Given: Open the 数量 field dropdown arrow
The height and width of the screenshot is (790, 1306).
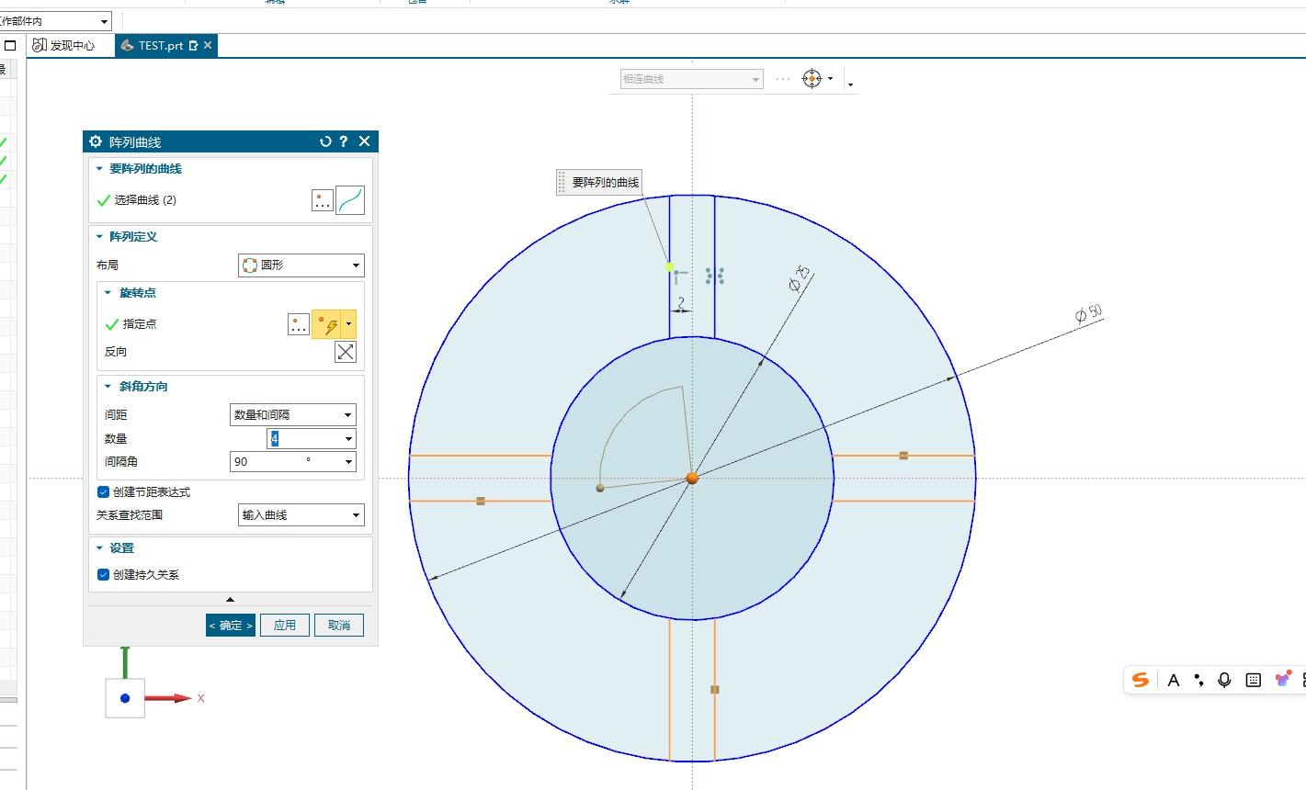Looking at the screenshot, I should click(348, 439).
